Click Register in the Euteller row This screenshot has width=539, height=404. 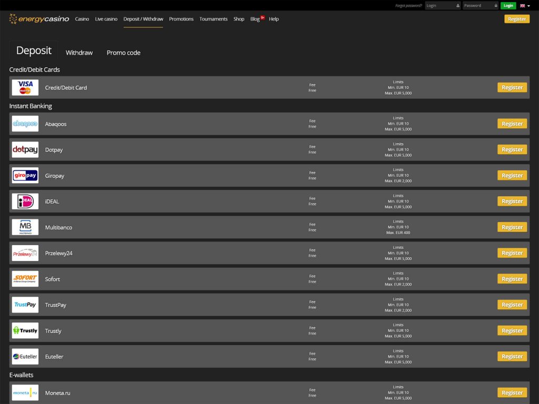click(512, 356)
